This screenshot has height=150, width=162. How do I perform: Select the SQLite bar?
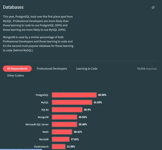click(67, 110)
